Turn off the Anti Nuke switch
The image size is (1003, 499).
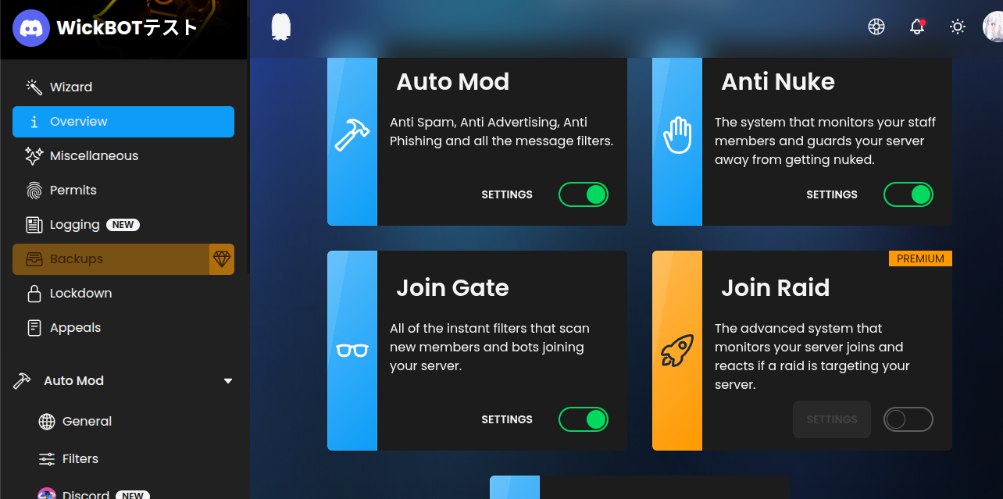(908, 194)
